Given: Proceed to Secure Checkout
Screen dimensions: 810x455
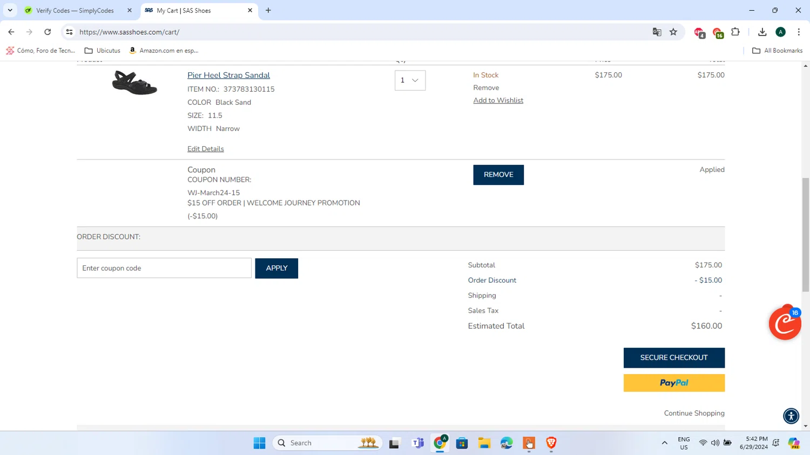Looking at the screenshot, I should (674, 358).
